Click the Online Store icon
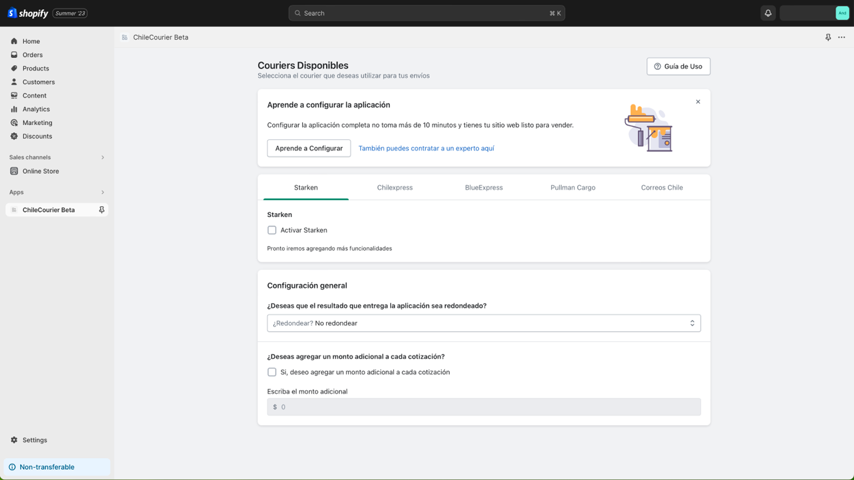This screenshot has height=480, width=854. [x=14, y=171]
